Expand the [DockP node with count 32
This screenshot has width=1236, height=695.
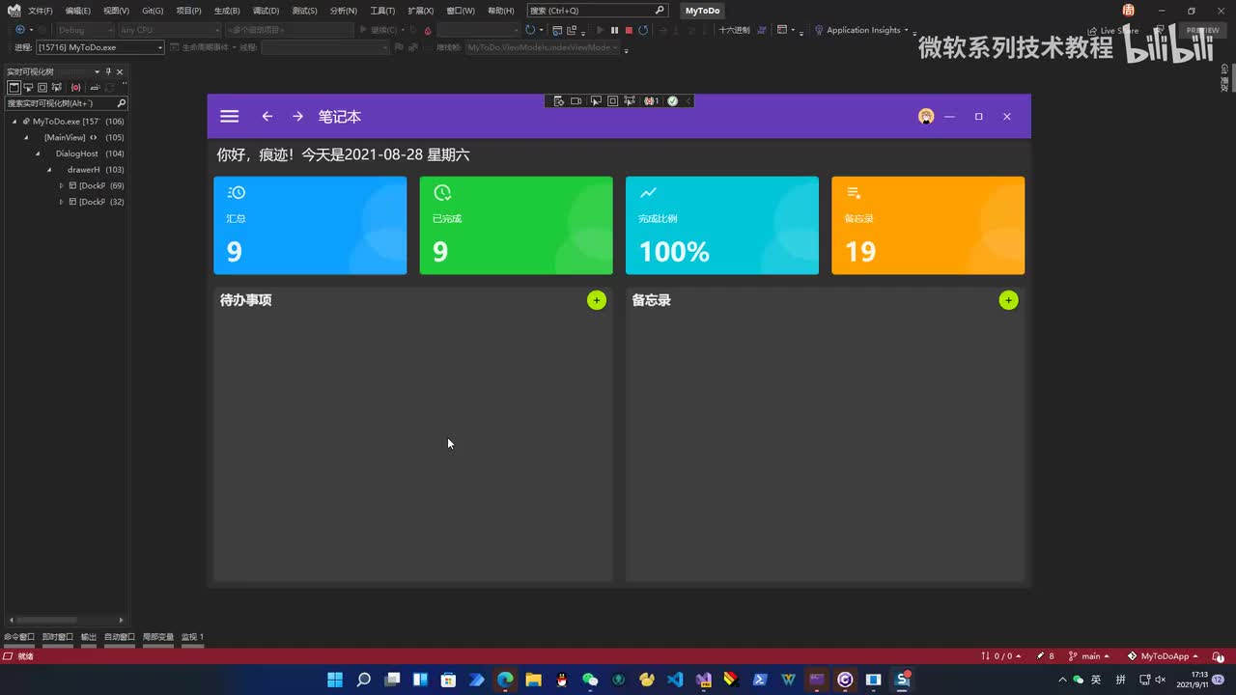pos(61,202)
